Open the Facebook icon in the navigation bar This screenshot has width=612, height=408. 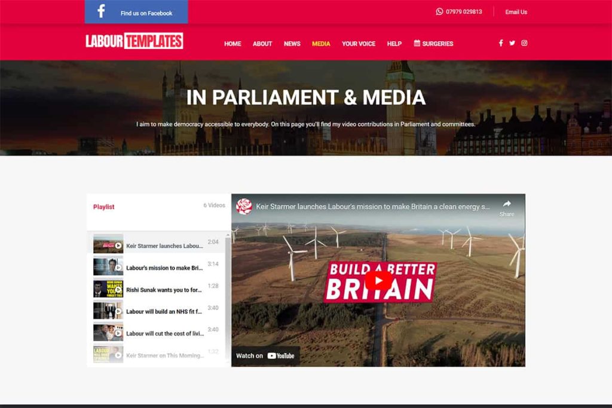pos(501,43)
